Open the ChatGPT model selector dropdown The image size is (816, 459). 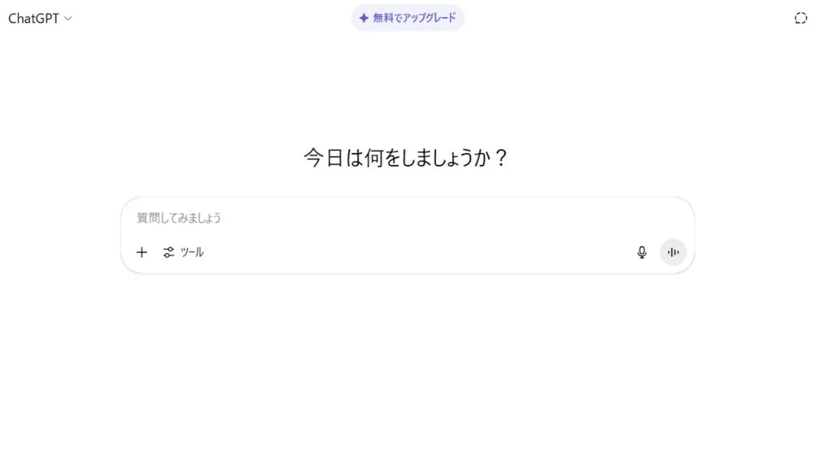40,18
